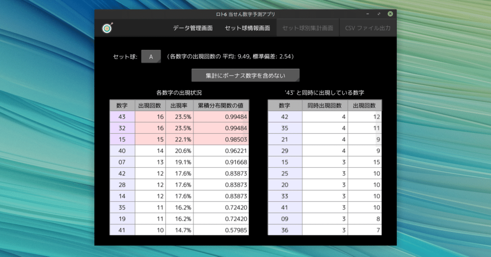Open the セット球別集計画面 tab
Screen dimensions: 491x257
point(308,28)
